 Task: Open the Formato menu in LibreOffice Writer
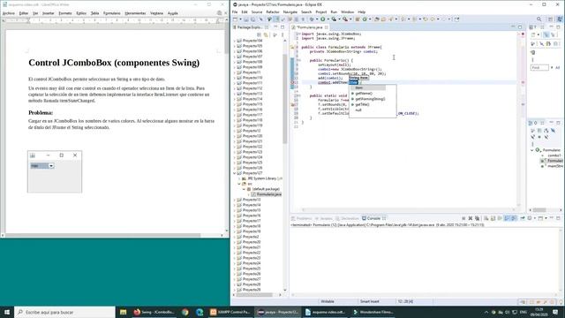[65, 13]
